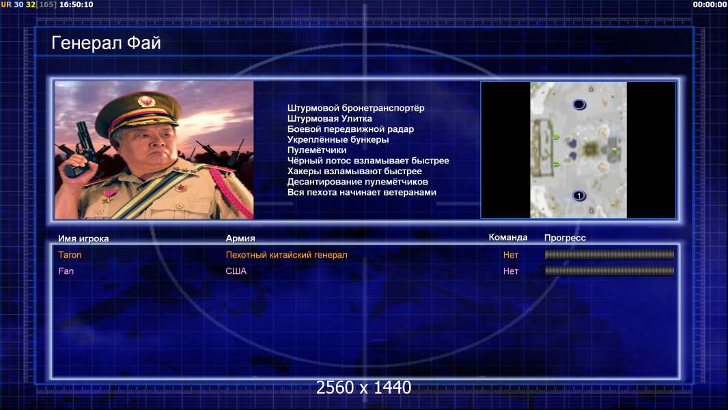Click the 'Команда' column header
Image resolution: width=728 pixels, height=410 pixels.
[x=508, y=237]
